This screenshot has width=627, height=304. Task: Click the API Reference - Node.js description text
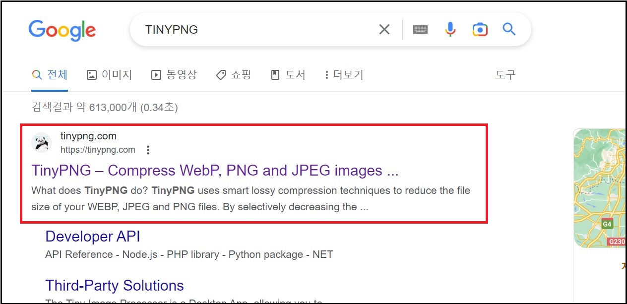click(189, 254)
